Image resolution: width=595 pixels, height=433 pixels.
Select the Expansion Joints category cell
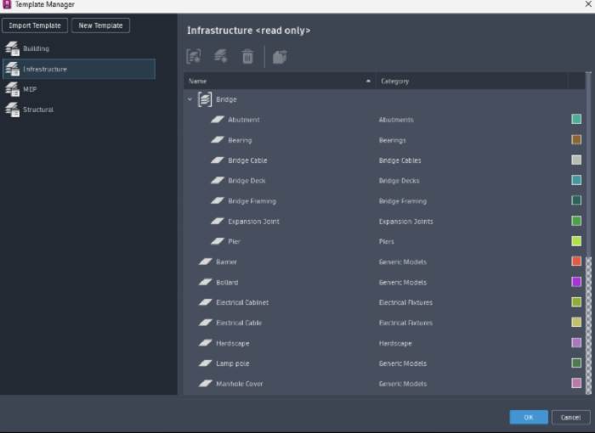[405, 222]
